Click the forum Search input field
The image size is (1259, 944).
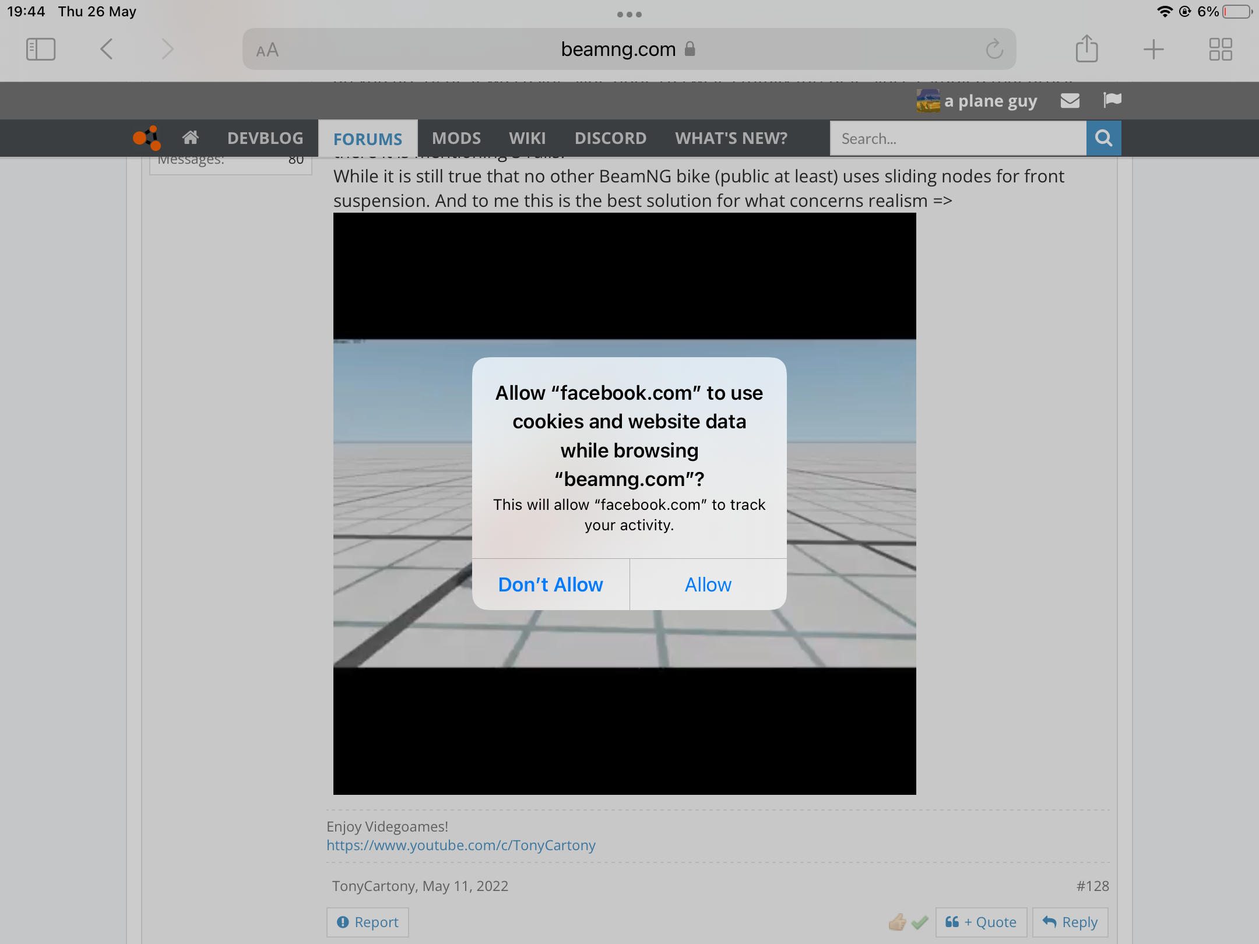tap(958, 139)
